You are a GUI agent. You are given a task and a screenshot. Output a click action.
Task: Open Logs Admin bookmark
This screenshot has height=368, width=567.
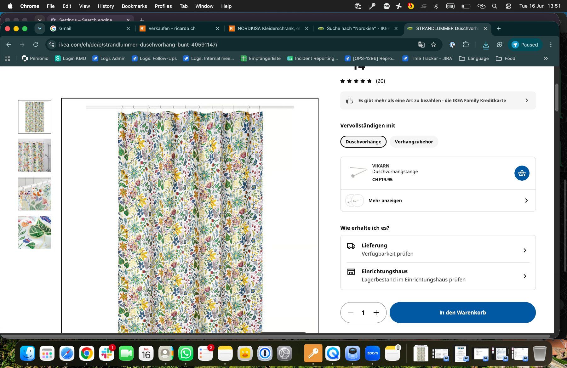109,58
